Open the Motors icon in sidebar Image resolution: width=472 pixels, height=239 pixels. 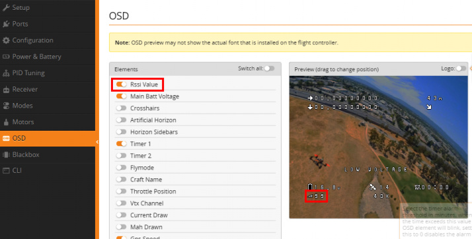click(6, 122)
